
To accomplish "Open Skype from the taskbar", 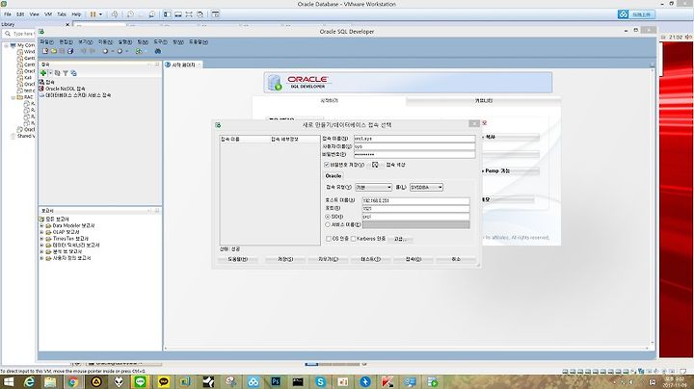I will (x=320, y=382).
